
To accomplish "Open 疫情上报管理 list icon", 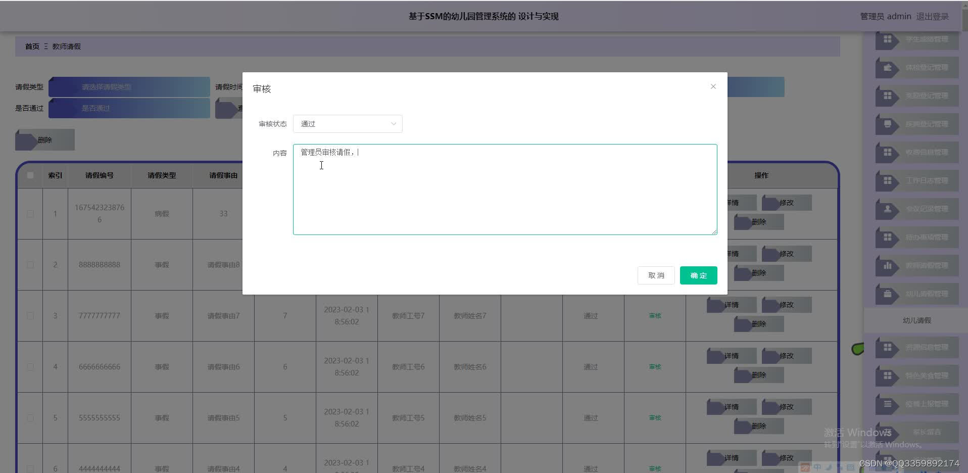I will pos(887,404).
